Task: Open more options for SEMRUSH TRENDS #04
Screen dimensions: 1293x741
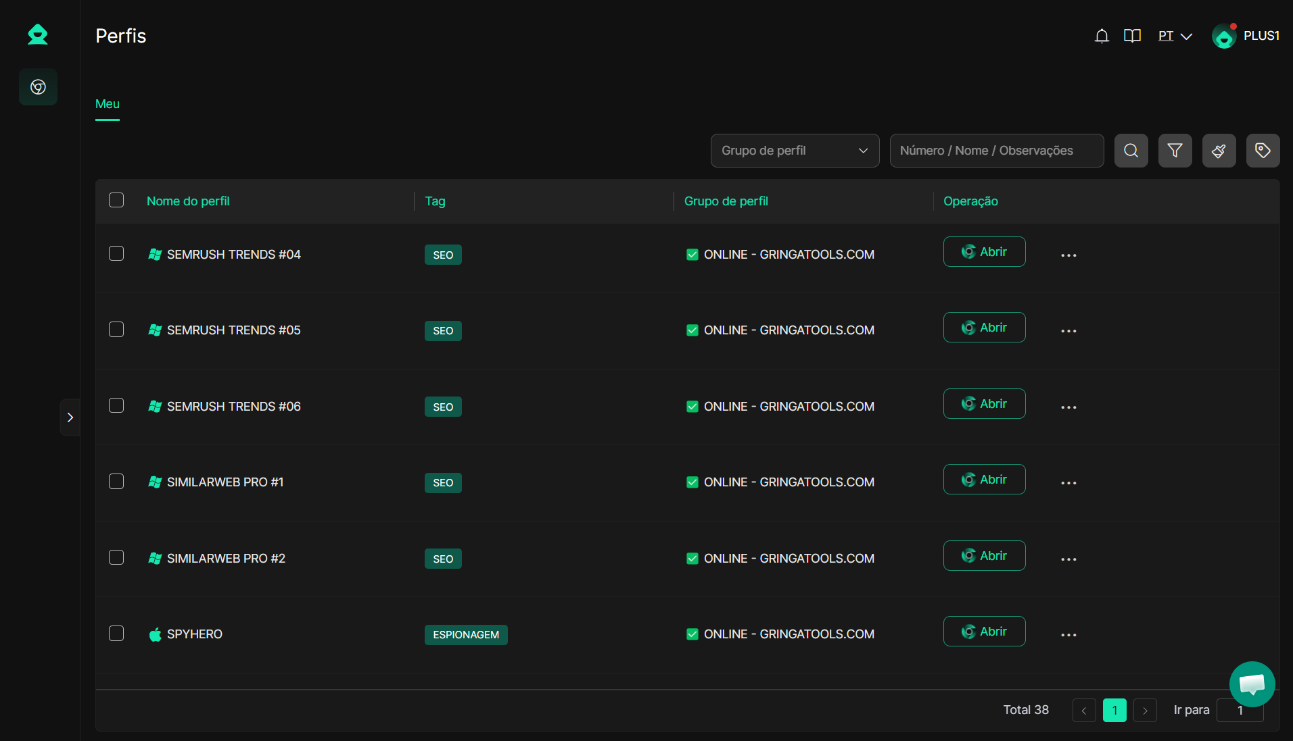Action: coord(1068,255)
